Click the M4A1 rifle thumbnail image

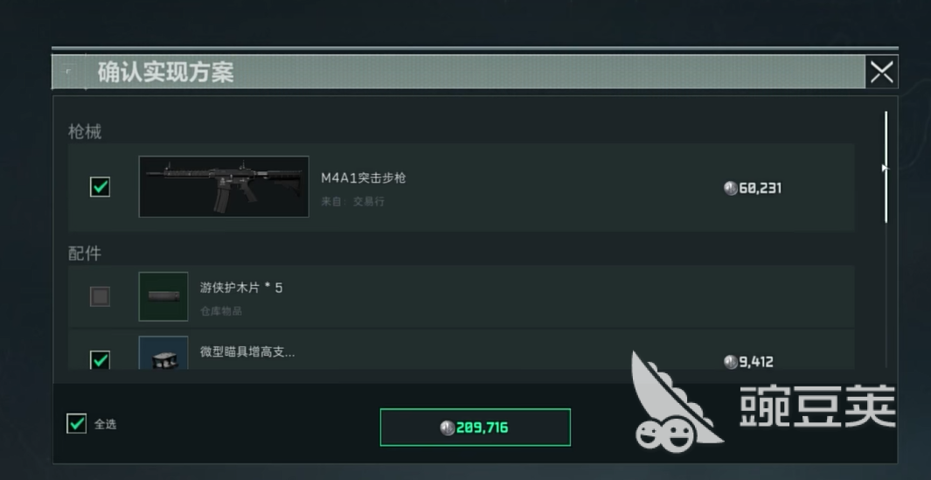pos(224,186)
